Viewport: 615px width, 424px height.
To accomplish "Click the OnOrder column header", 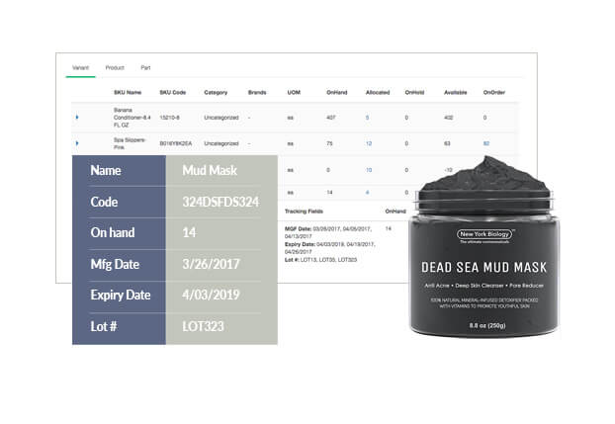I will click(494, 93).
